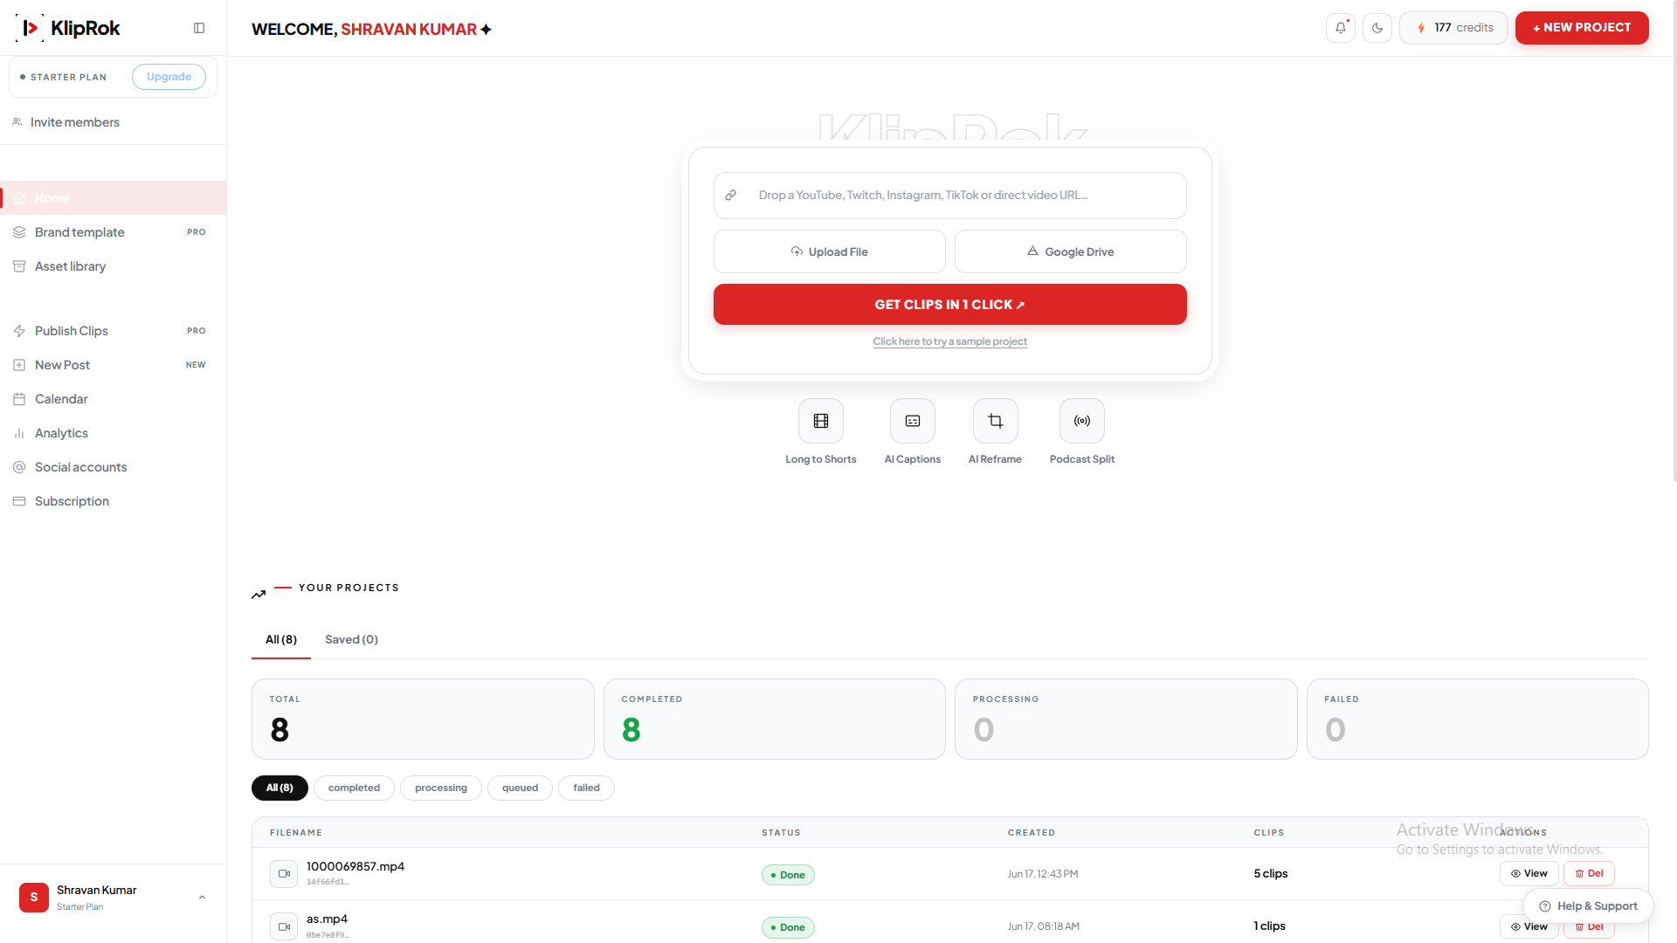Click Done status for 1000069857.mp4

tap(788, 875)
